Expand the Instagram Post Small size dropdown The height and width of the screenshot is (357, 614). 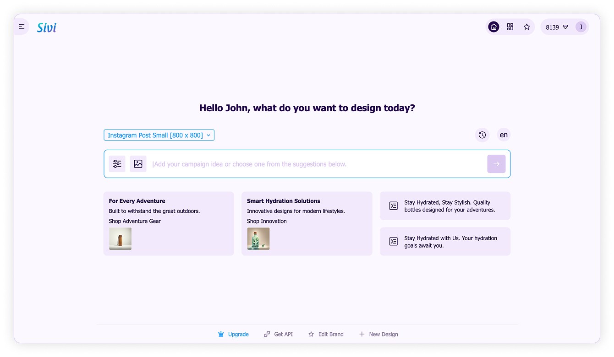pos(159,135)
